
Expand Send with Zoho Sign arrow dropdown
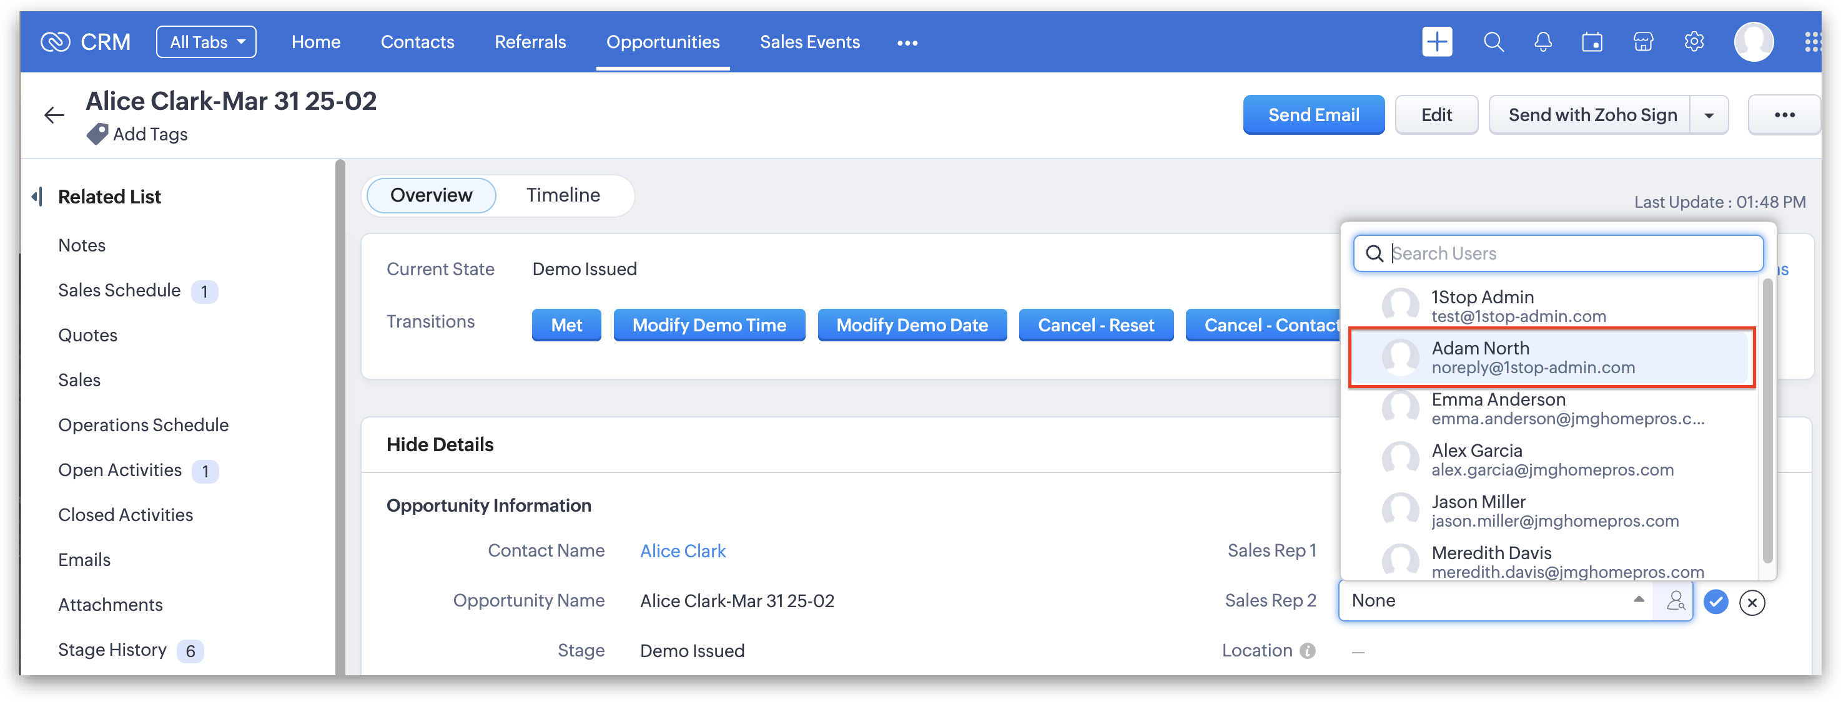[x=1709, y=115]
